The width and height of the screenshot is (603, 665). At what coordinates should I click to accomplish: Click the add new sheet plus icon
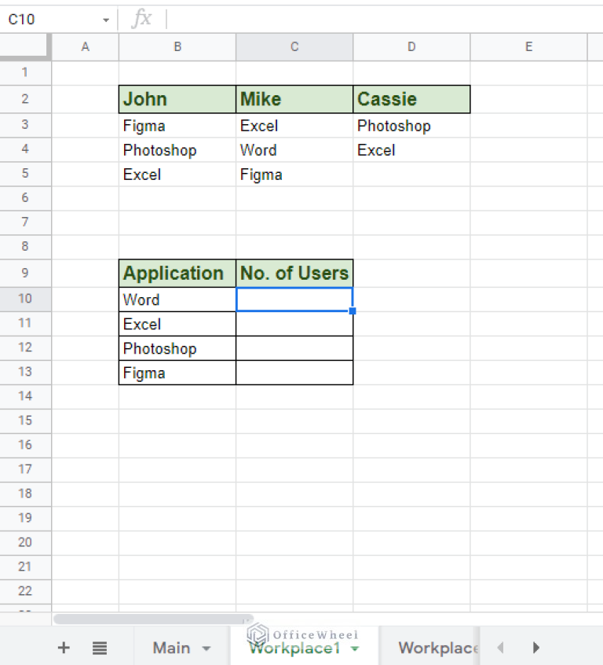tap(64, 648)
